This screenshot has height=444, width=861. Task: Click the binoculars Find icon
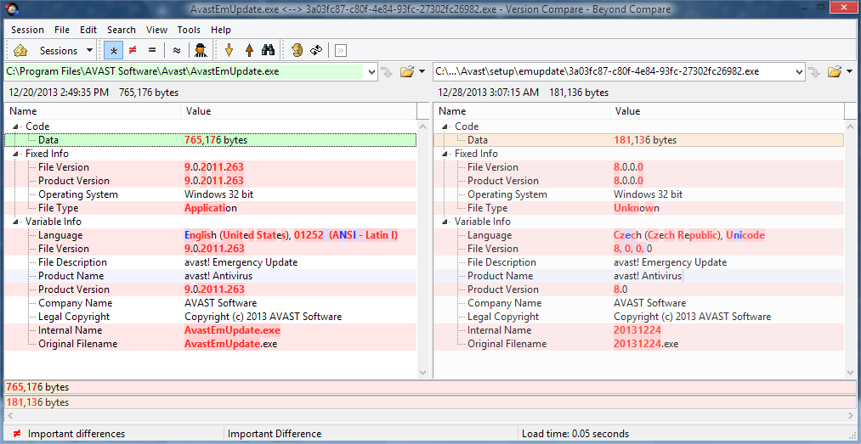tap(268, 50)
